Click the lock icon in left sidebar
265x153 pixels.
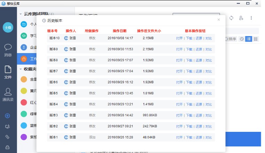(7, 147)
